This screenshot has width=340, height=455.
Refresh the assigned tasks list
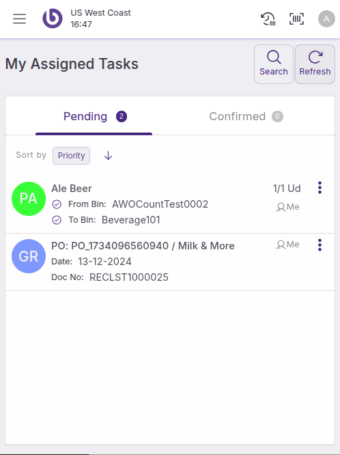click(315, 64)
